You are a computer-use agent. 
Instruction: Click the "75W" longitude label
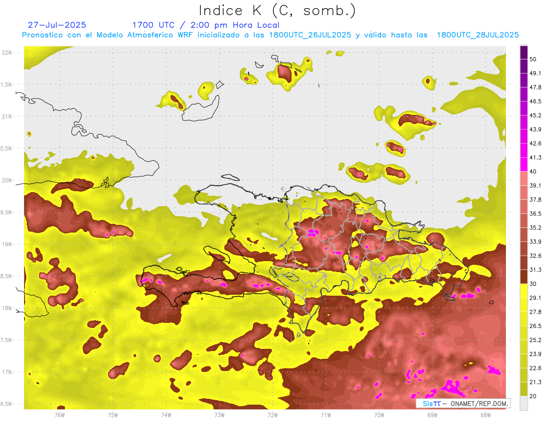(x=113, y=415)
